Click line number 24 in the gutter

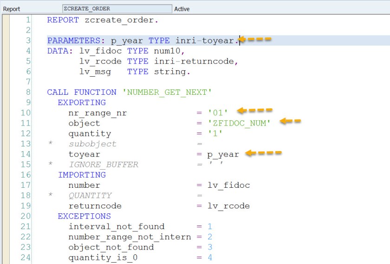pyautogui.click(x=26, y=257)
